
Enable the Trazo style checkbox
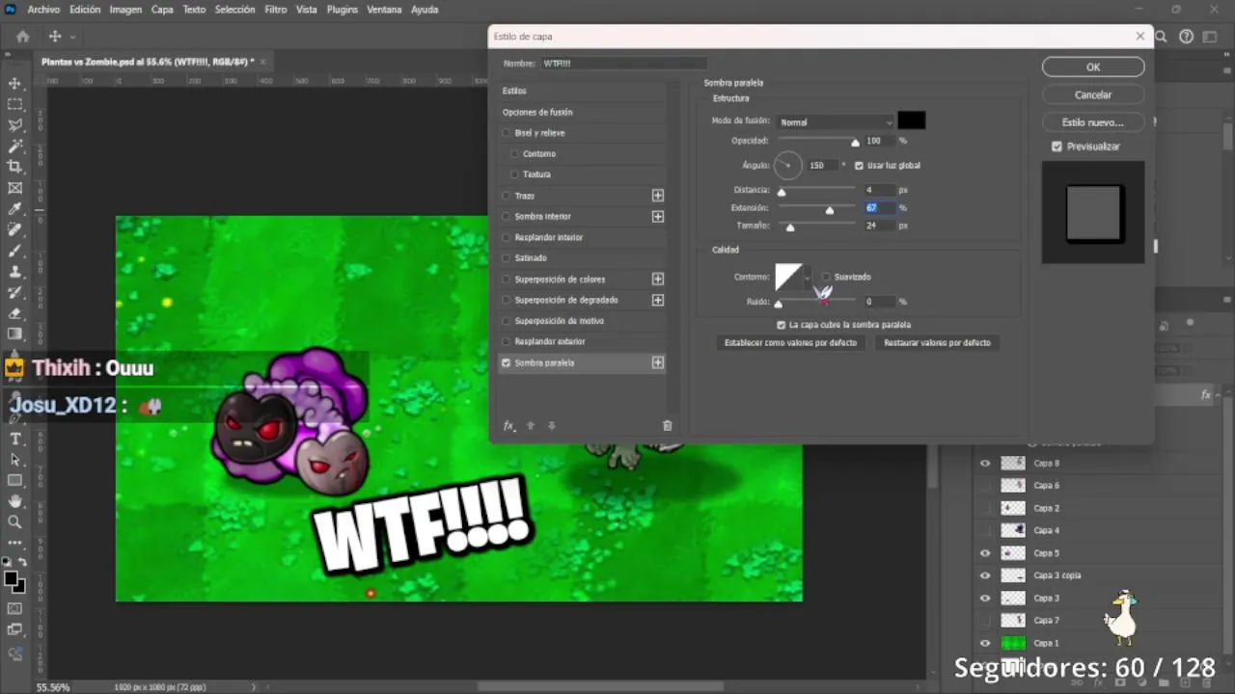pyautogui.click(x=507, y=196)
